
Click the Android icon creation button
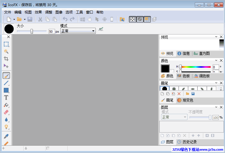[x=105, y=19]
